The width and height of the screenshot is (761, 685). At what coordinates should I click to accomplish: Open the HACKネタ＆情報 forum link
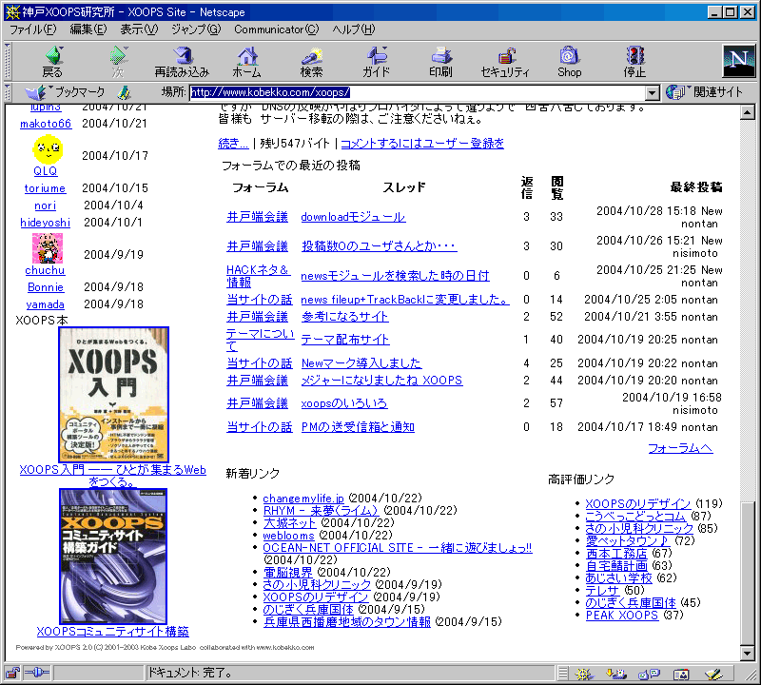pyautogui.click(x=258, y=276)
